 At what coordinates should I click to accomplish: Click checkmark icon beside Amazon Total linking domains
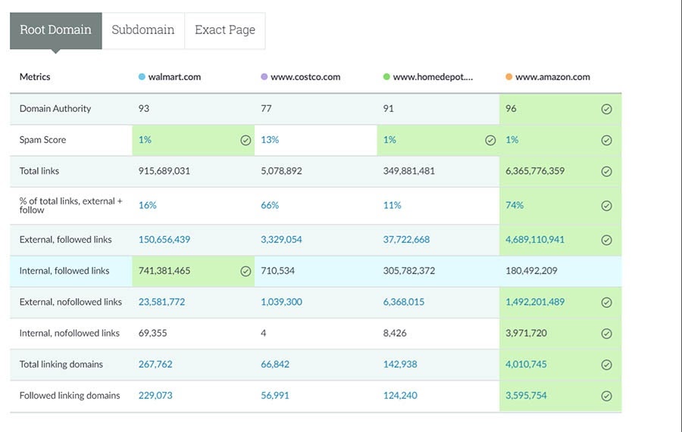pos(606,365)
